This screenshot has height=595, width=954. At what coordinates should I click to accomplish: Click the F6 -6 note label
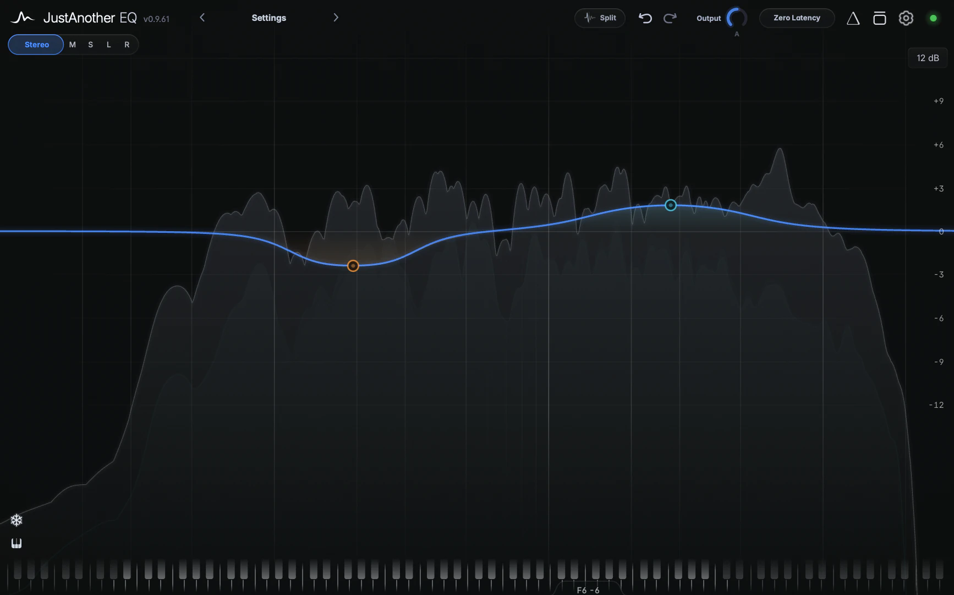[588, 590]
